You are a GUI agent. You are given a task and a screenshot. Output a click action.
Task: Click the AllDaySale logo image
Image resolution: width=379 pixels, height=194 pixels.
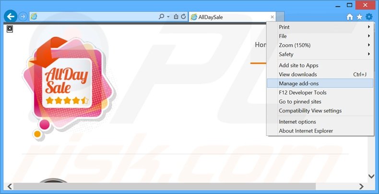69,88
